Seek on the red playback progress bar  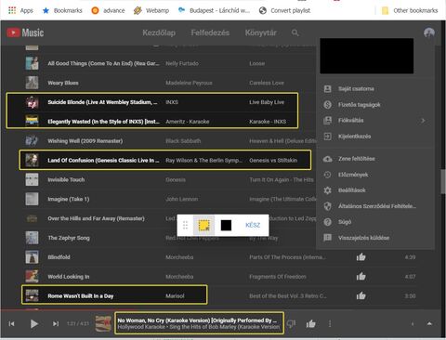click(x=70, y=309)
